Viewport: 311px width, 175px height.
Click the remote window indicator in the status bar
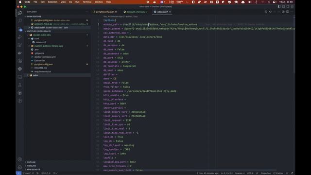(x=18, y=173)
